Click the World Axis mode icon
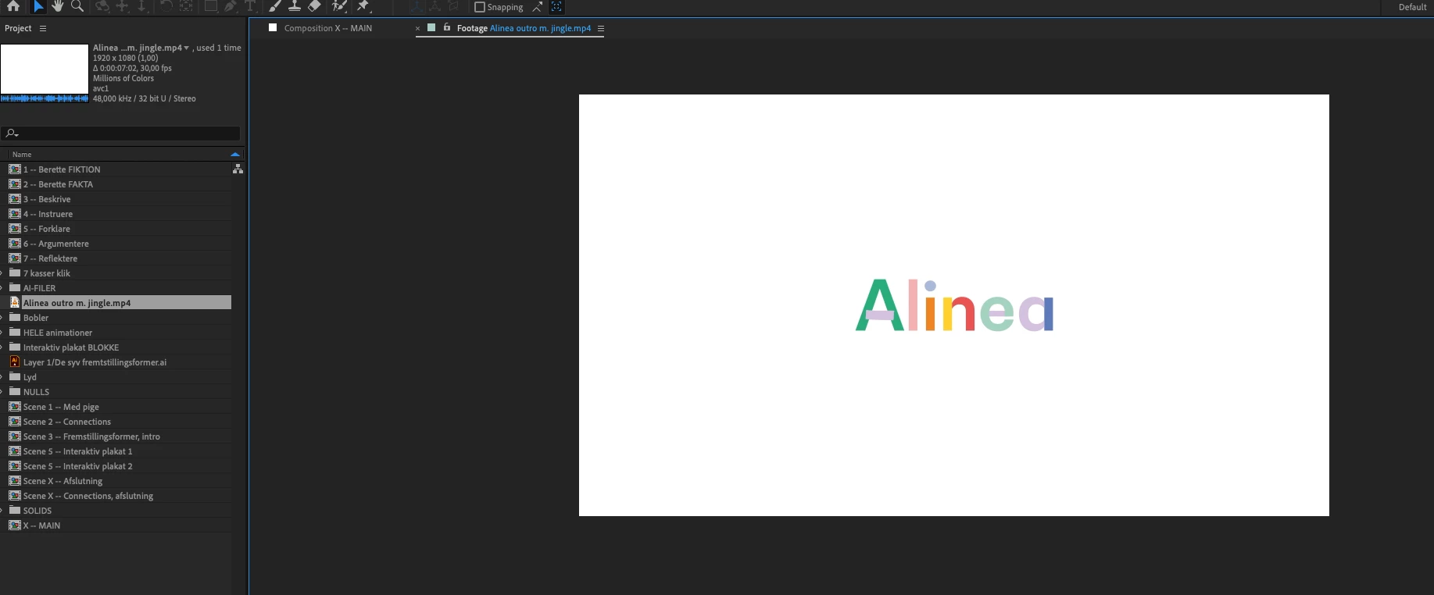Image resolution: width=1434 pixels, height=595 pixels. (435, 6)
